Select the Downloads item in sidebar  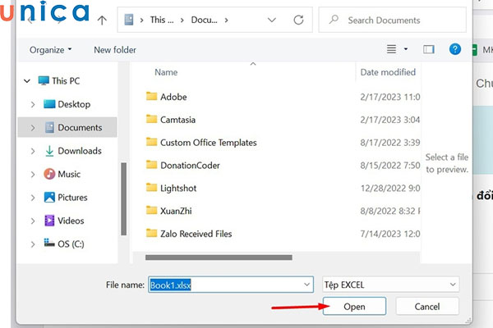pyautogui.click(x=79, y=151)
